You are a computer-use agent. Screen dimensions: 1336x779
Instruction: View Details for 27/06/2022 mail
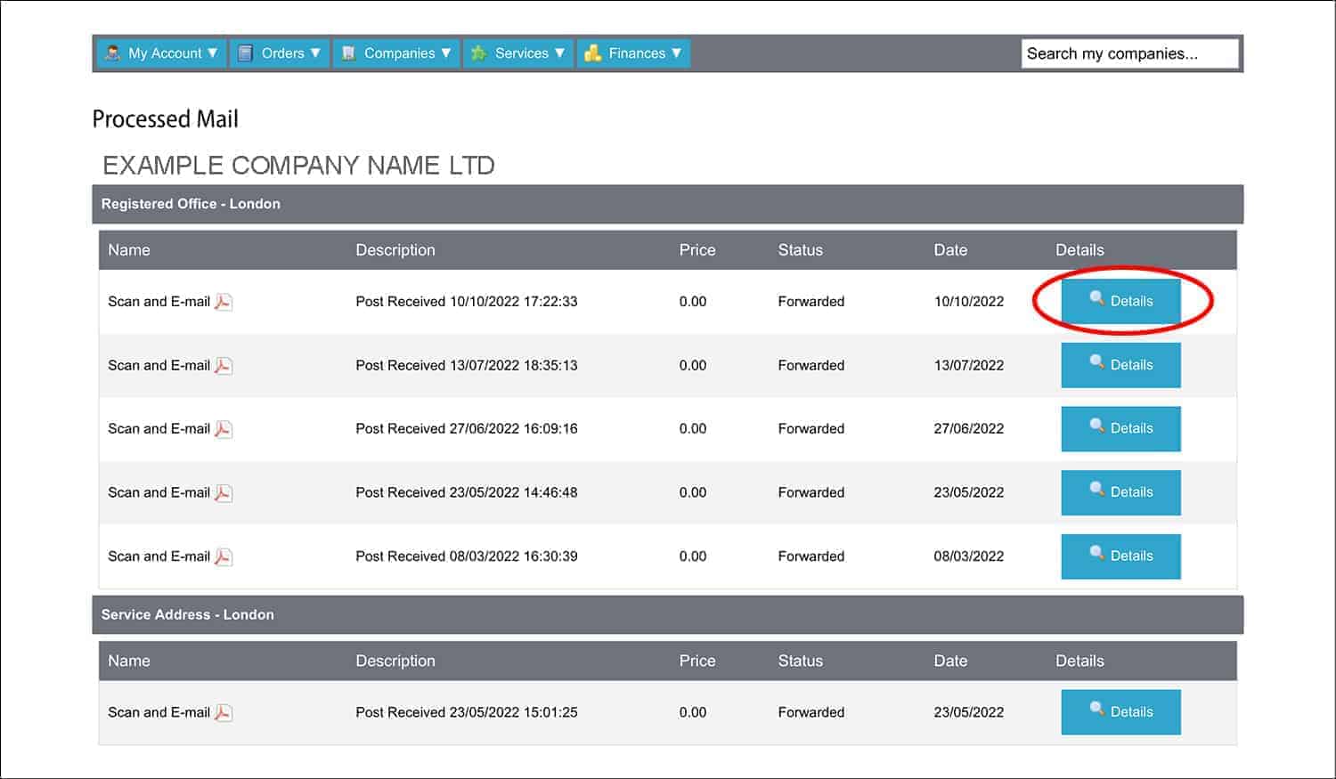pos(1120,428)
